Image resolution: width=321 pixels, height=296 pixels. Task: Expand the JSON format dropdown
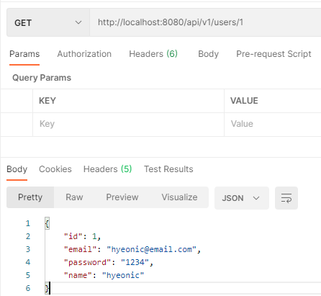(x=242, y=198)
